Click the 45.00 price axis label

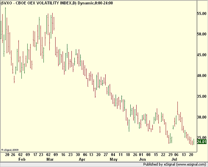202,55
